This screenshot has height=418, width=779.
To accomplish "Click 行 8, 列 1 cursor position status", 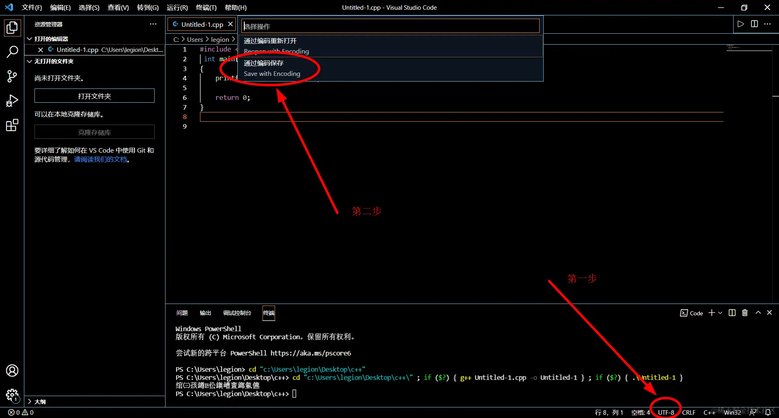I will tap(609, 413).
